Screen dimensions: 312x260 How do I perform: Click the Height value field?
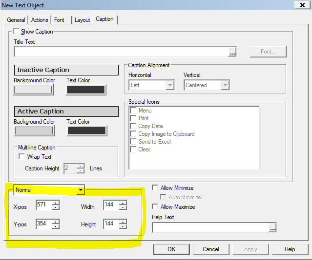click(x=111, y=224)
